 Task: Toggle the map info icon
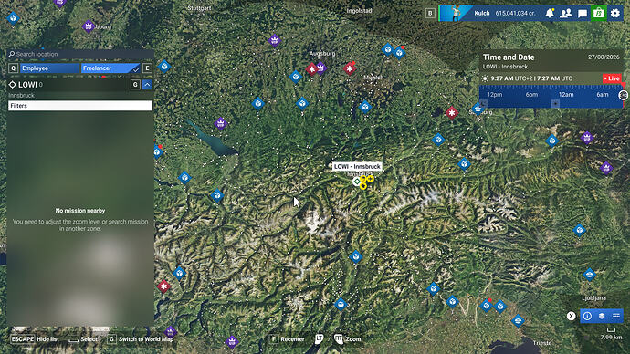click(587, 317)
